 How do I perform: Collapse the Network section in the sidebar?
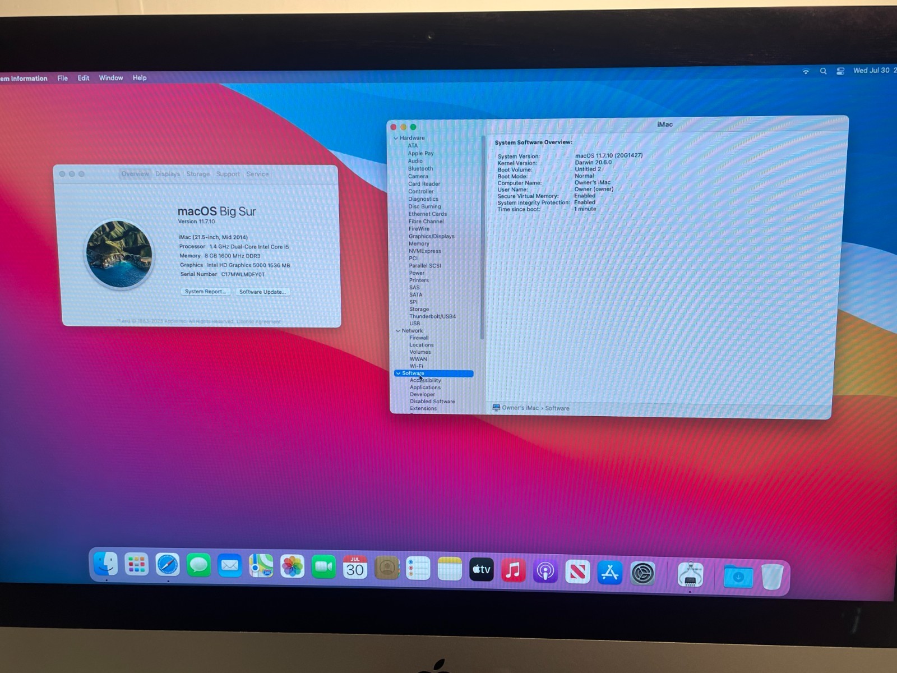[x=398, y=331]
